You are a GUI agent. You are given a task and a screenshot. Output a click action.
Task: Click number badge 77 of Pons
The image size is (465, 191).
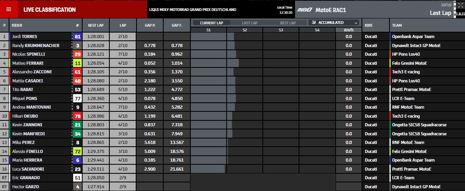coord(77,98)
